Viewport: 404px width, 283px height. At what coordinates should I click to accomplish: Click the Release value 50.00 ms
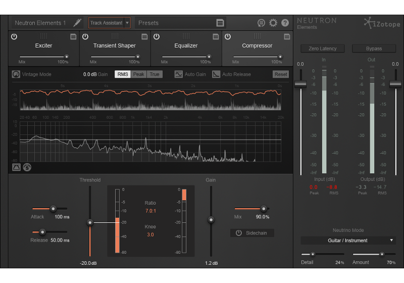pos(60,240)
